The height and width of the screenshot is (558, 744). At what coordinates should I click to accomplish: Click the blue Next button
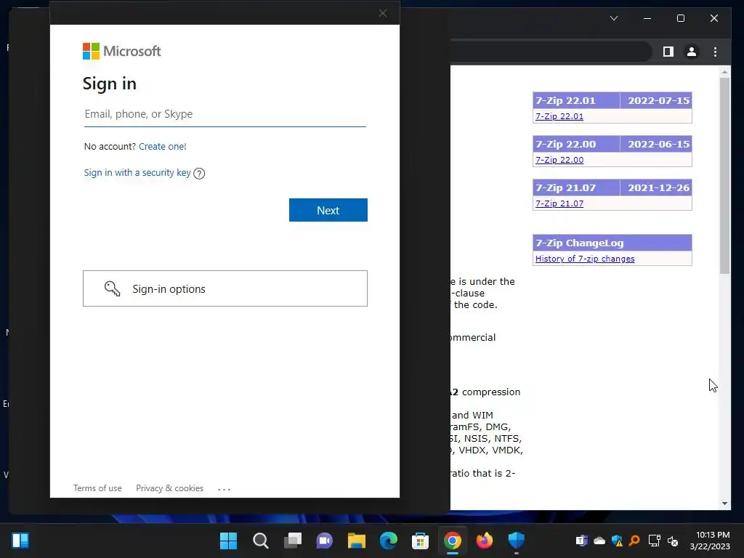[328, 210]
